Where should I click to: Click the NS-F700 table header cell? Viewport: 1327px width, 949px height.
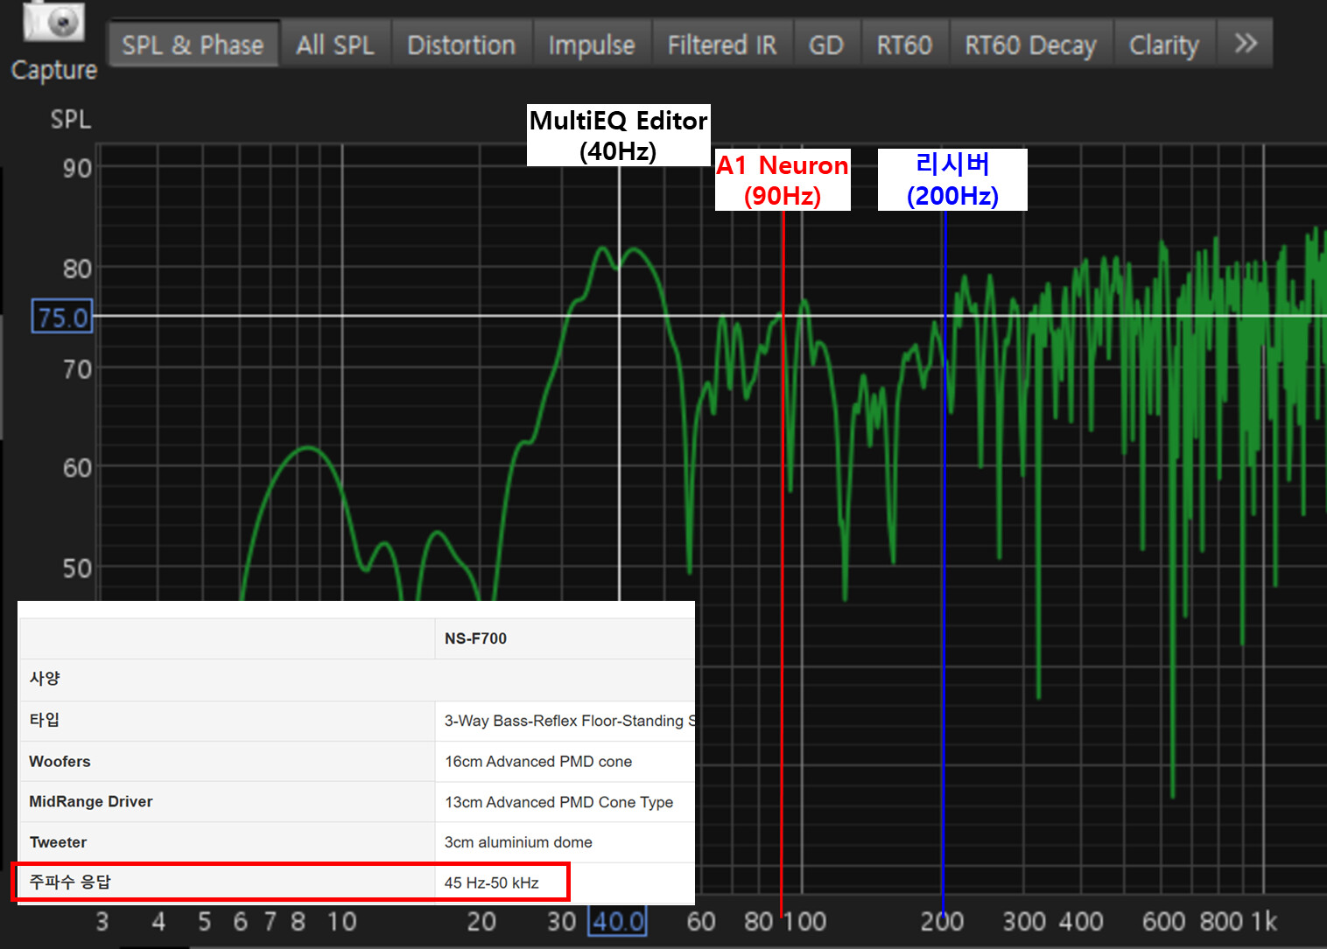coord(475,638)
